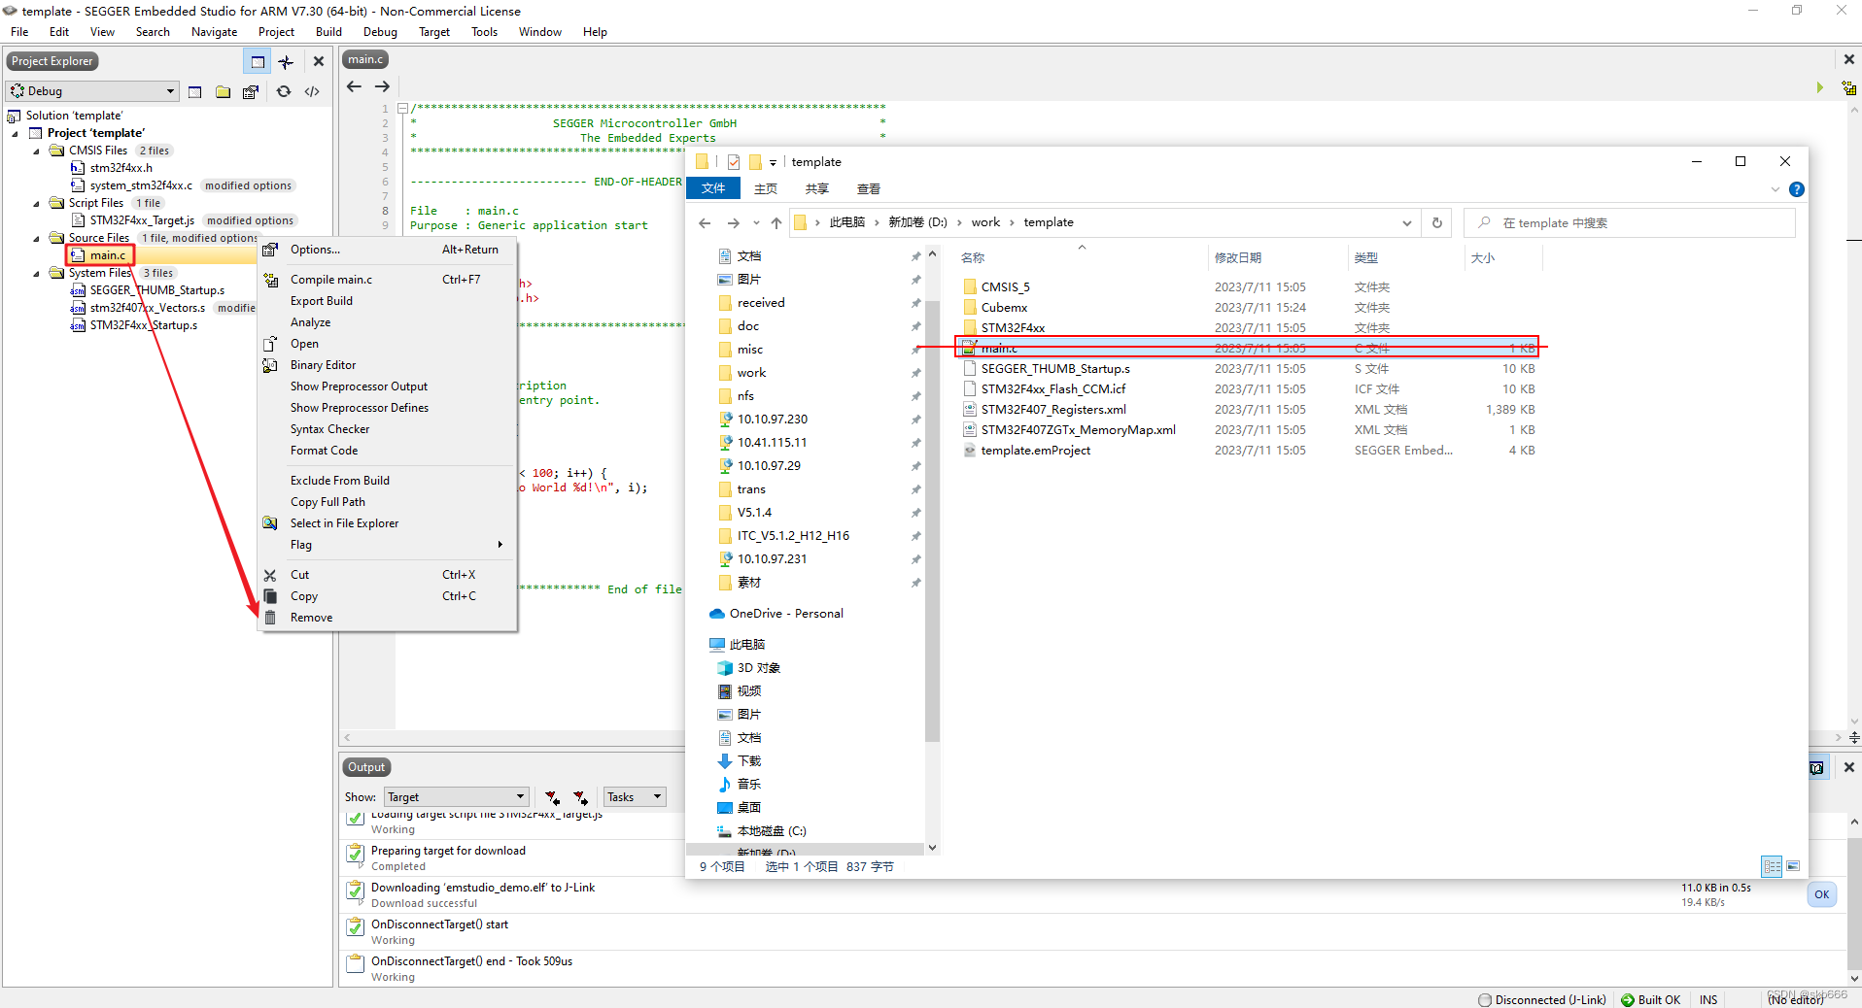The height and width of the screenshot is (1008, 1862).
Task: Toggle pinned status of the work folder
Action: pos(914,373)
